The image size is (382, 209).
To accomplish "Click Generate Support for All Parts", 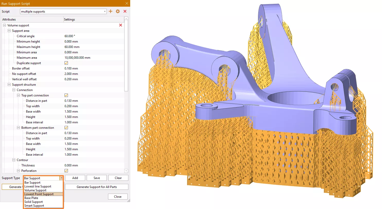I will point(96,187).
